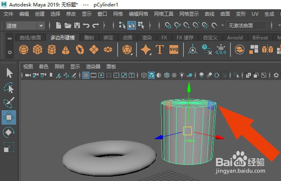
Task: Click the red X-axis move arrow
Action: (x=220, y=138)
